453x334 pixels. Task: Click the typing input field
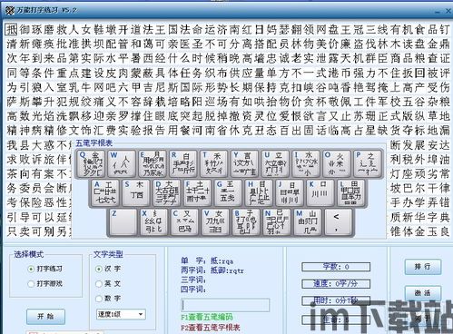coord(225,305)
